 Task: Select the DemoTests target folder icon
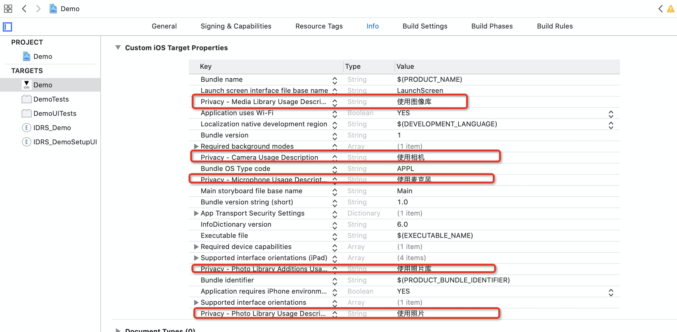pos(27,99)
